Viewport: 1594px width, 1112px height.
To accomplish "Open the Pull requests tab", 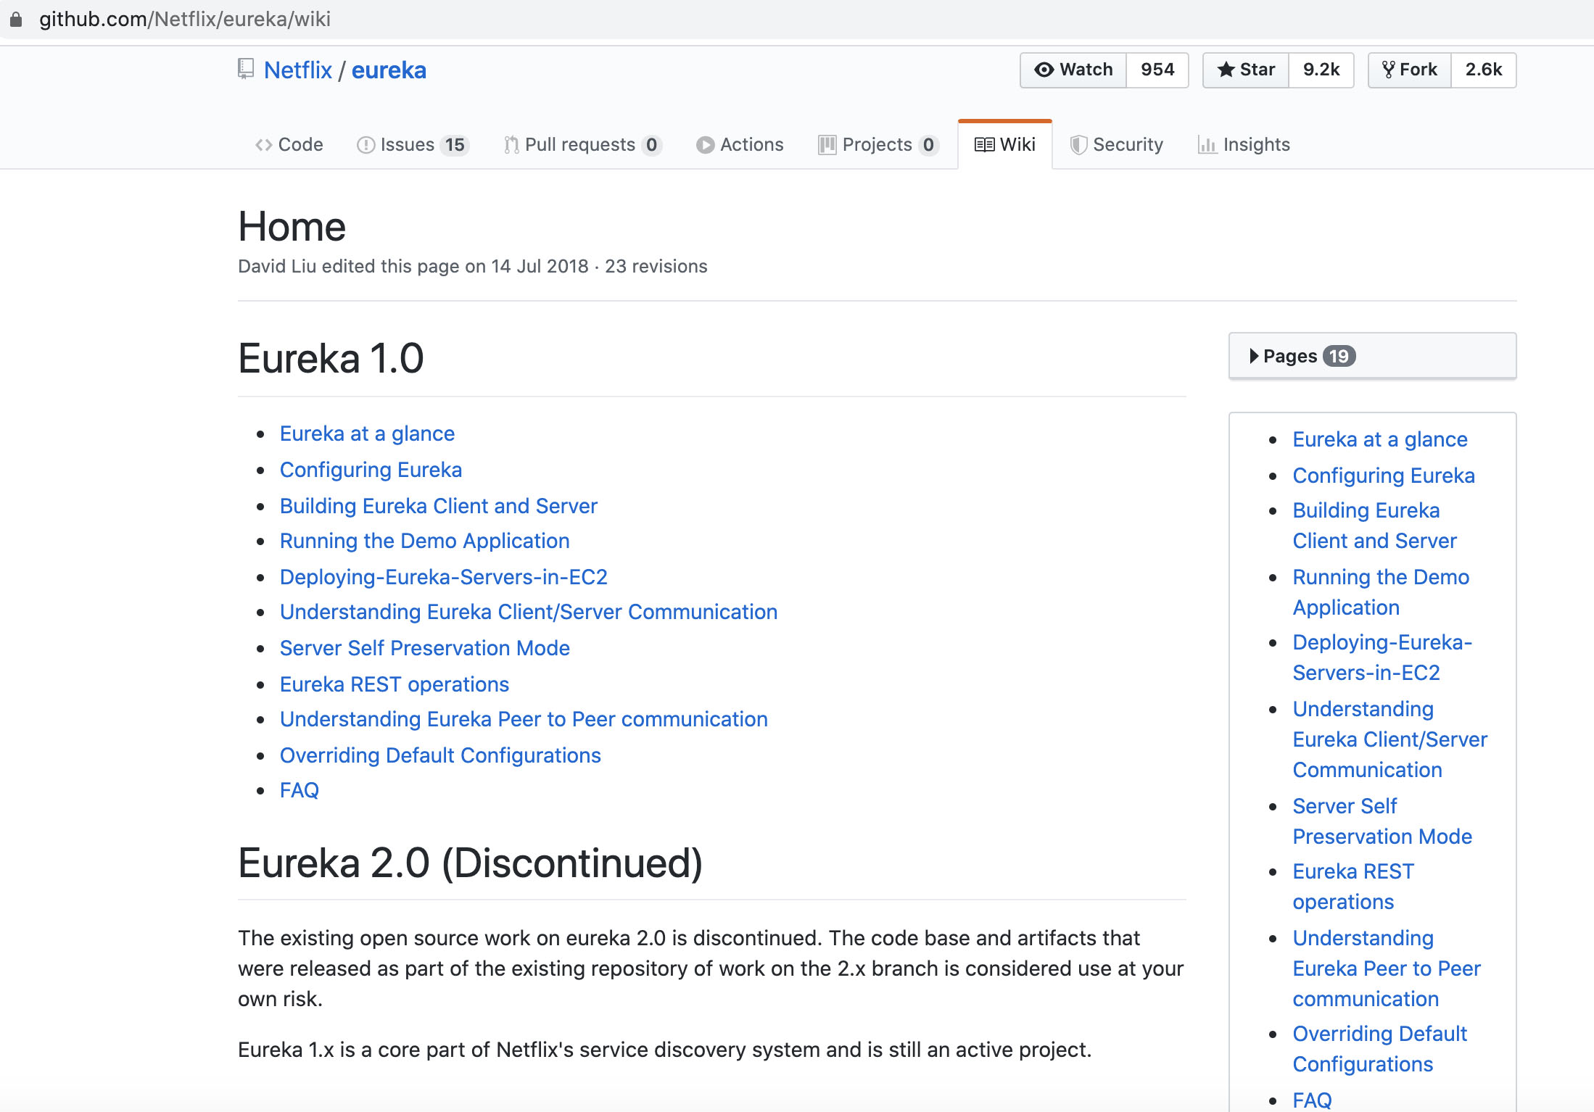I will click(582, 145).
